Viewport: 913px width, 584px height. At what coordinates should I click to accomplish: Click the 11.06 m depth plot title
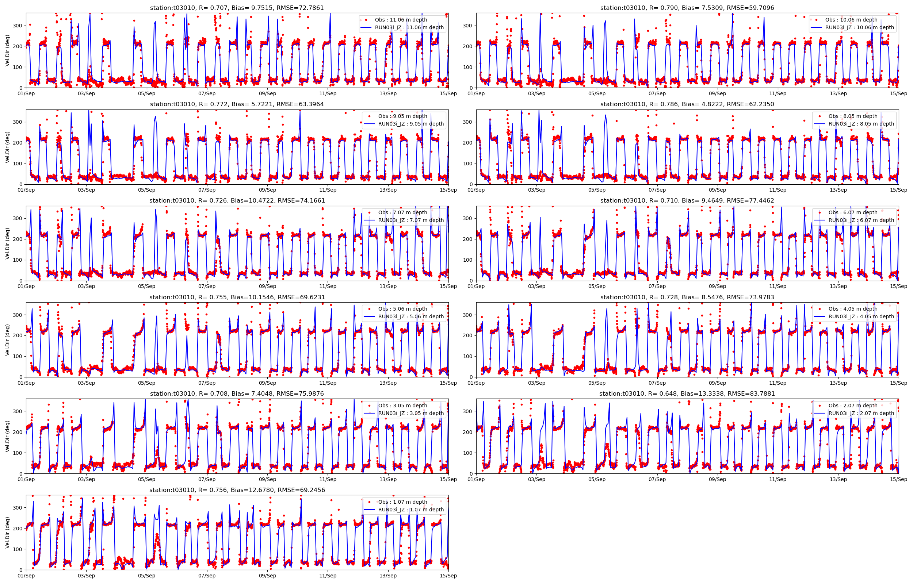[x=237, y=8]
